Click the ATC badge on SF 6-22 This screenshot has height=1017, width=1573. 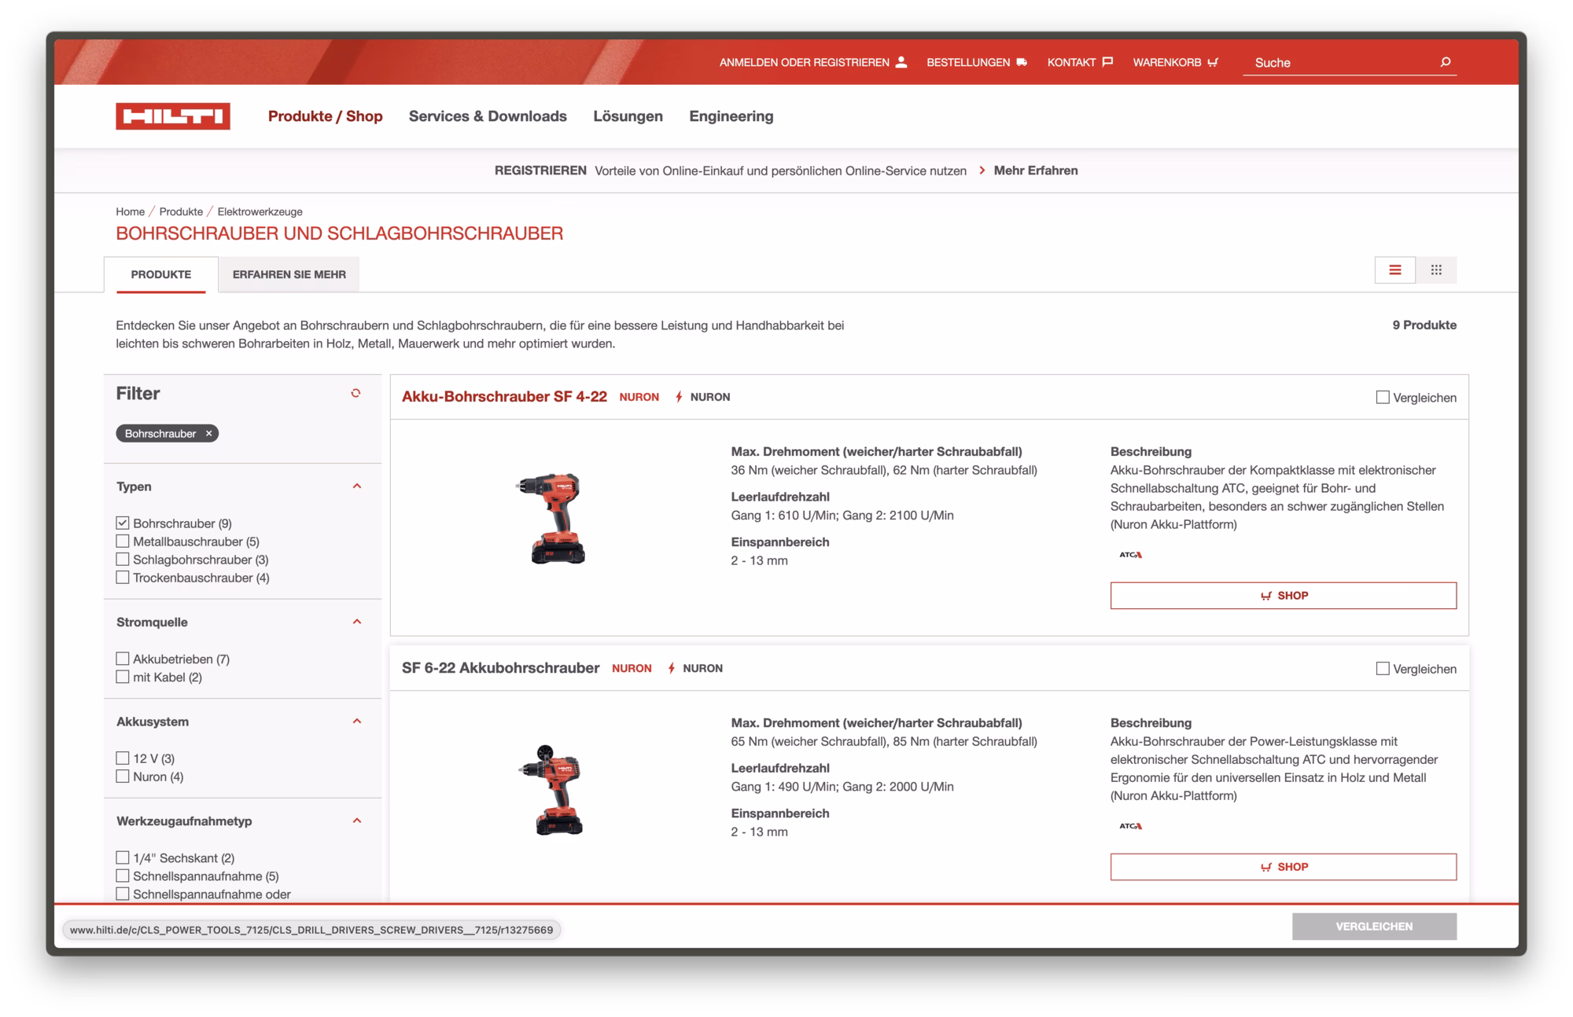1130,826
